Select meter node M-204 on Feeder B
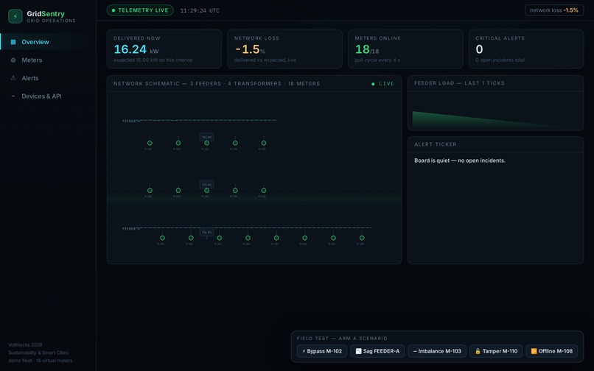This screenshot has height=371, width=594. tap(248, 238)
